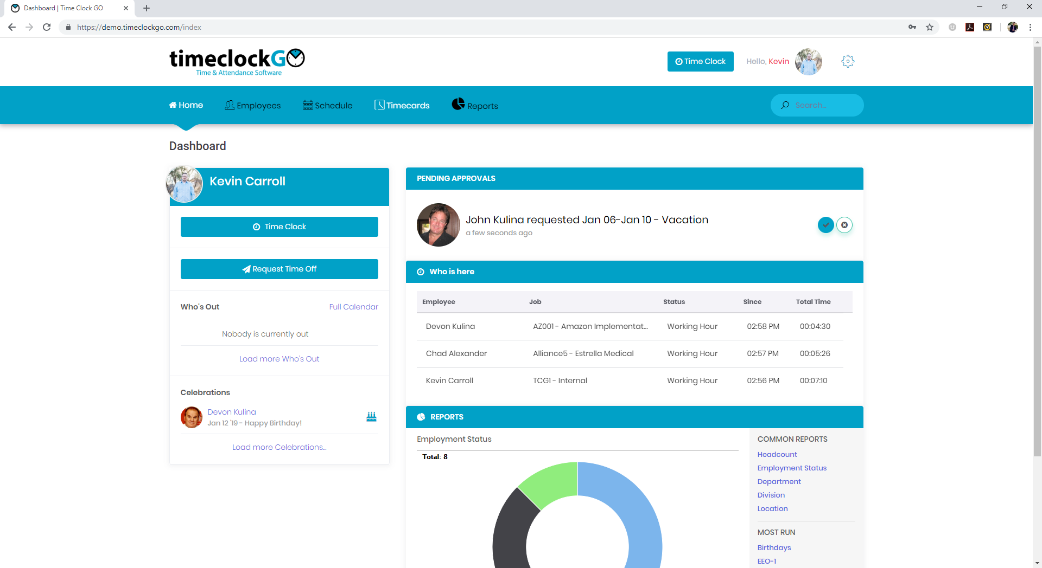This screenshot has height=568, width=1042.
Task: Open the Schedule menu
Action: coord(328,105)
